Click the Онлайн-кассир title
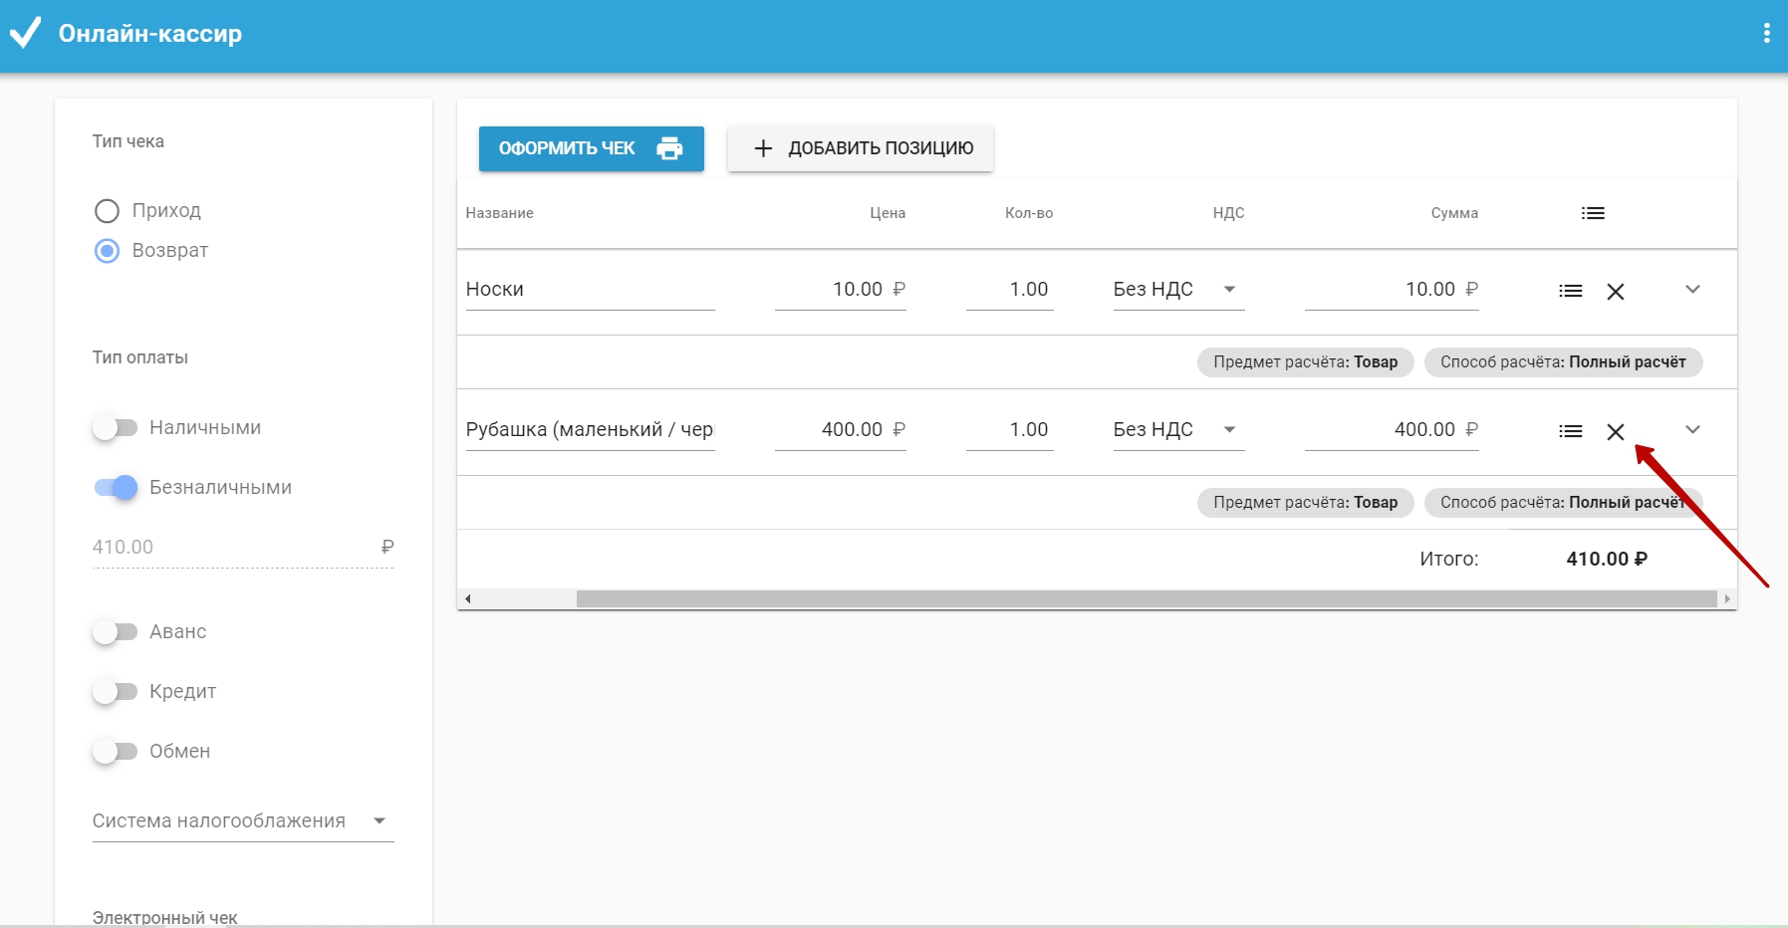The width and height of the screenshot is (1788, 928). click(150, 34)
